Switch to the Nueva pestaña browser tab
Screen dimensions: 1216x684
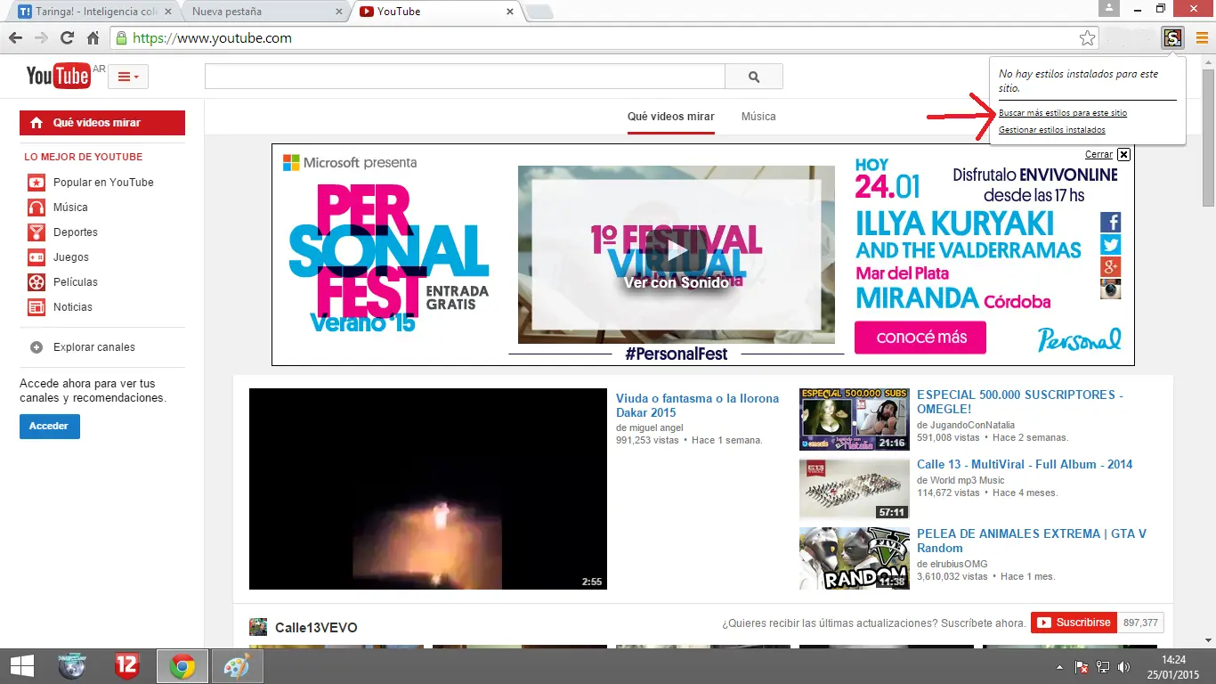click(x=263, y=12)
